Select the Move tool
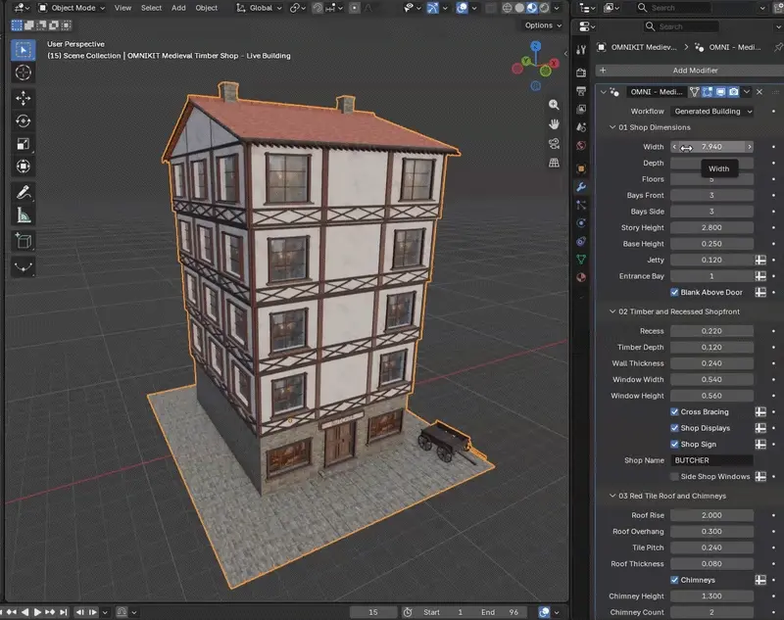 pos(23,98)
